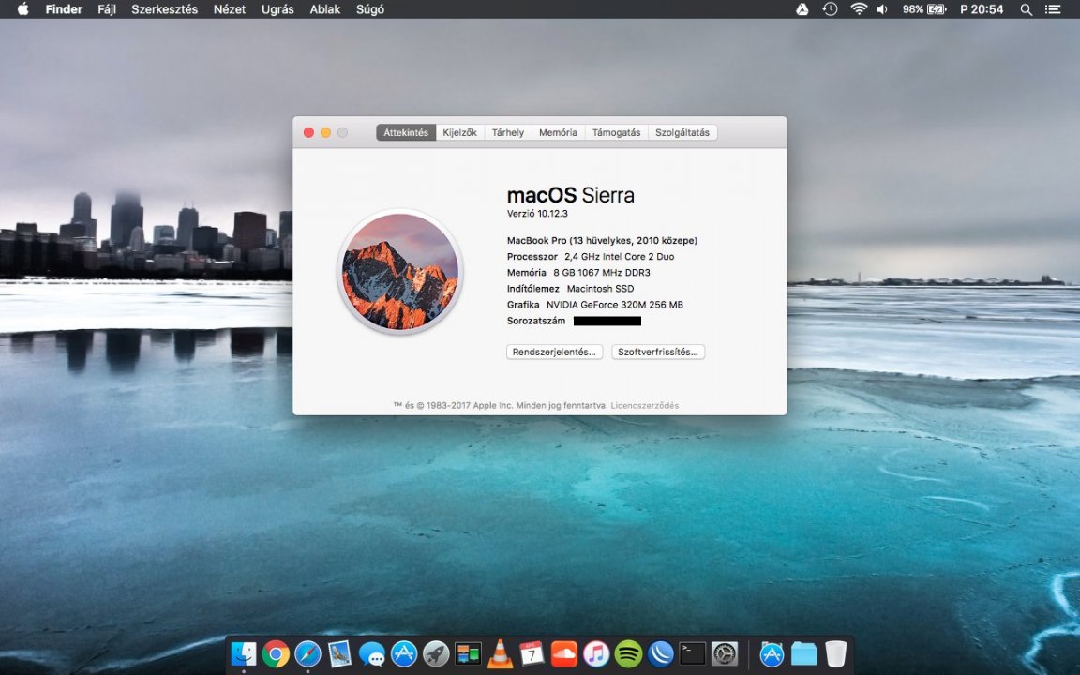Open the Finder menu
Viewport: 1080px width, 675px height.
64,9
